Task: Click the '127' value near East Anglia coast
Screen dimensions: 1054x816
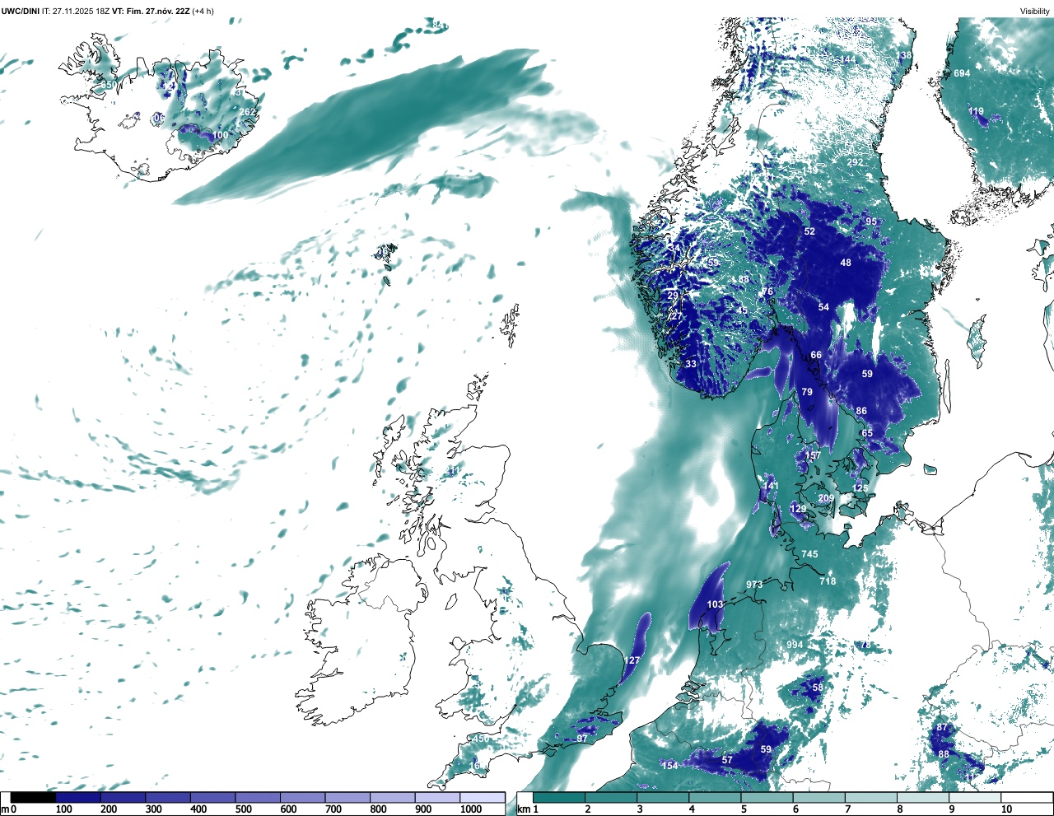Action: [x=632, y=660]
